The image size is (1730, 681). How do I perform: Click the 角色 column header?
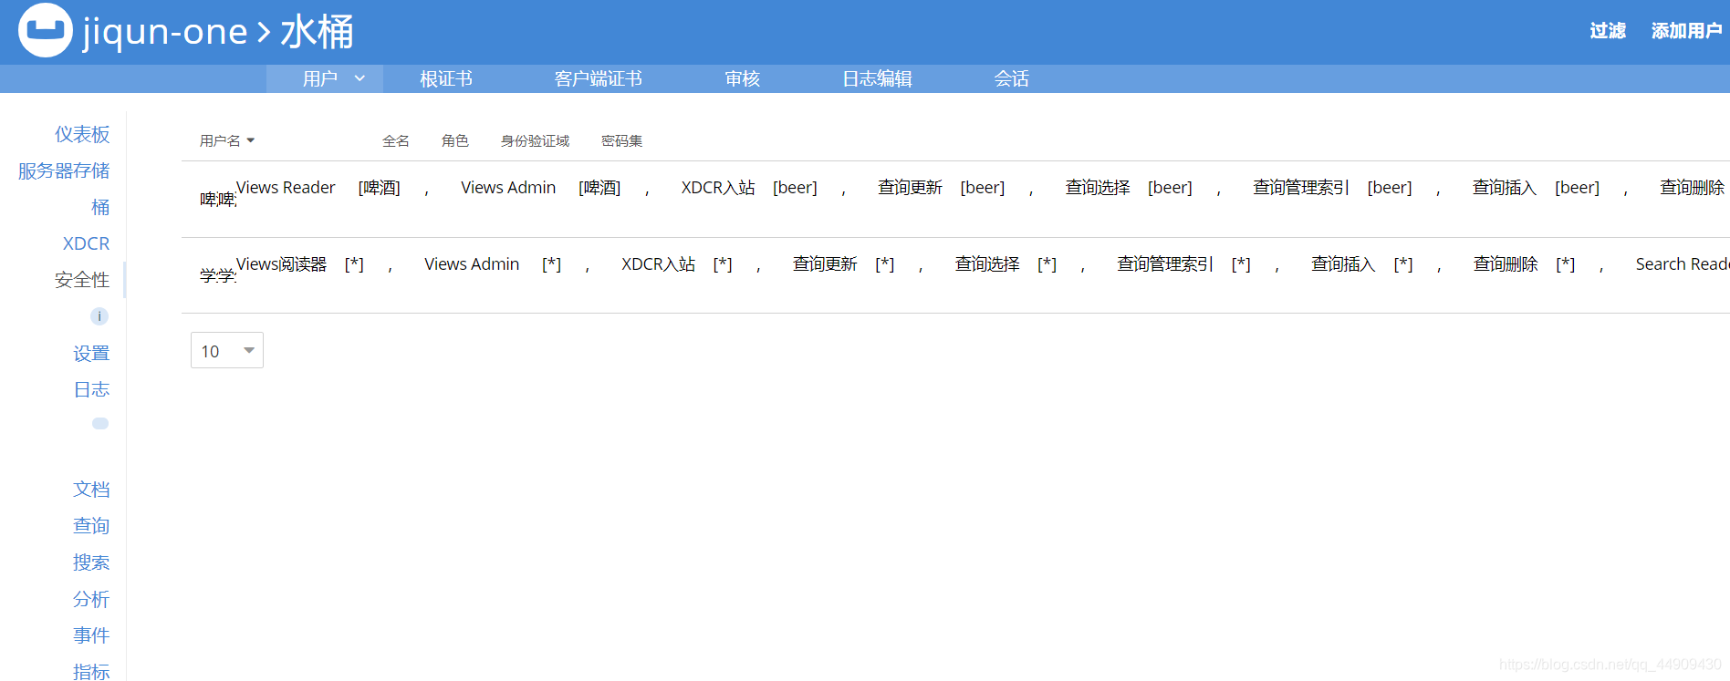click(455, 140)
